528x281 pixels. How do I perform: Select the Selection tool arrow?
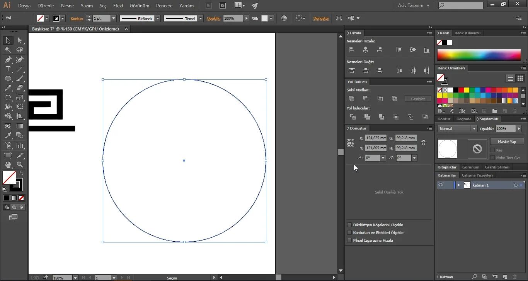pos(8,40)
